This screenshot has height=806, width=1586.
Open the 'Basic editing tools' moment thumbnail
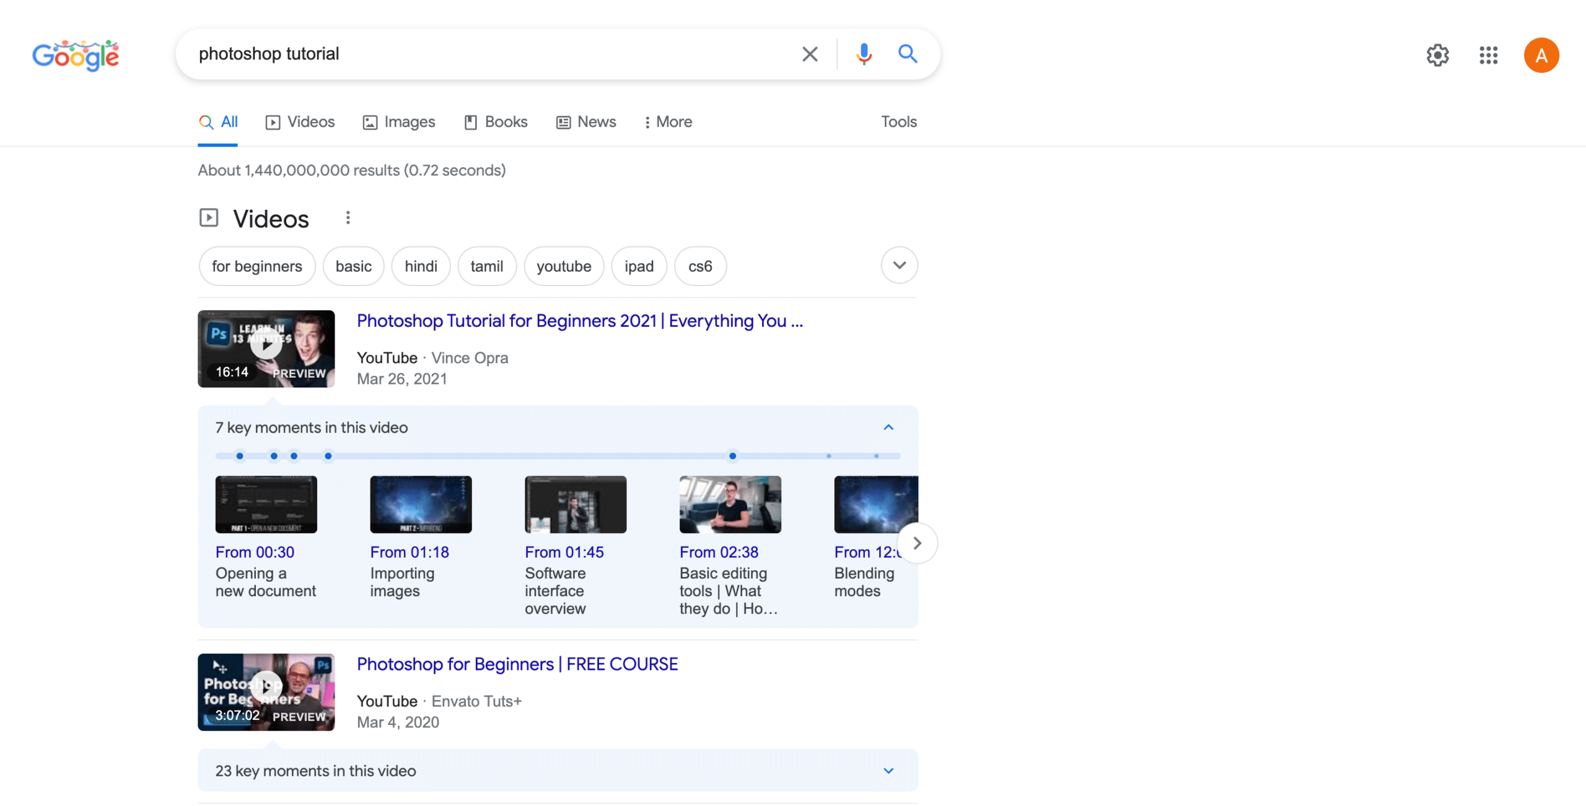coord(730,505)
